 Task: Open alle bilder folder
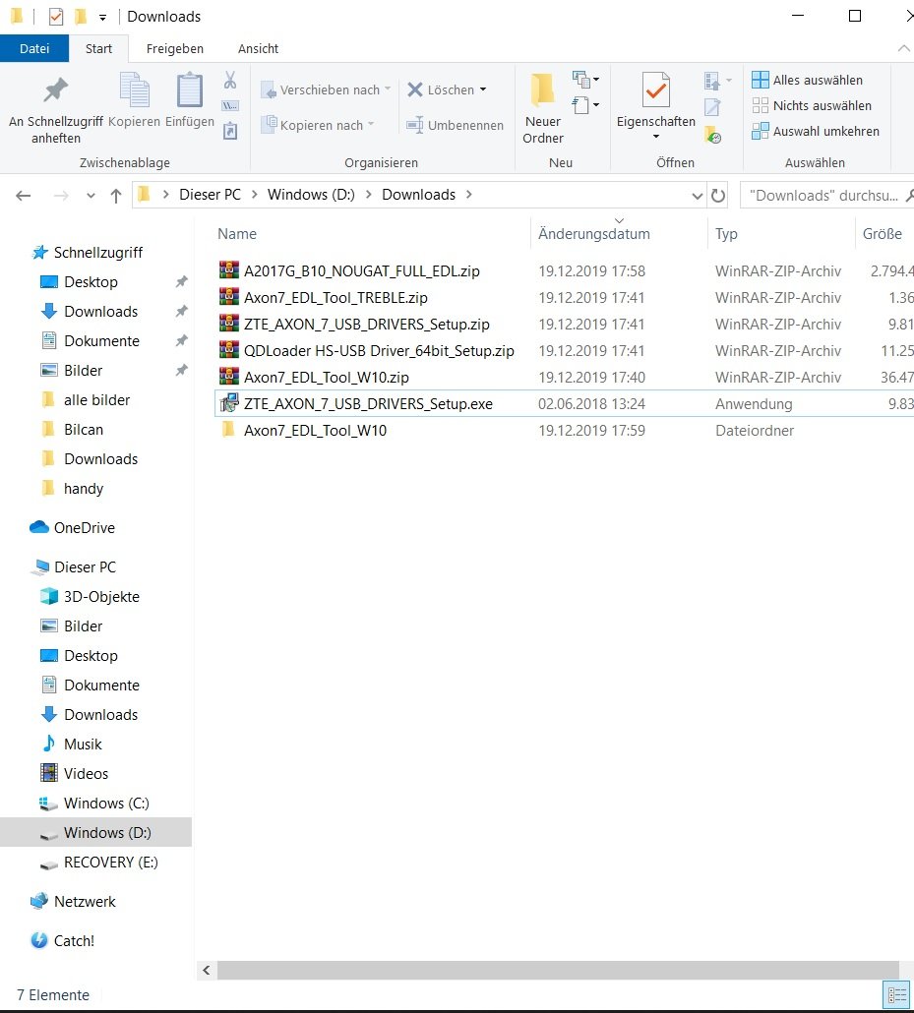96,400
